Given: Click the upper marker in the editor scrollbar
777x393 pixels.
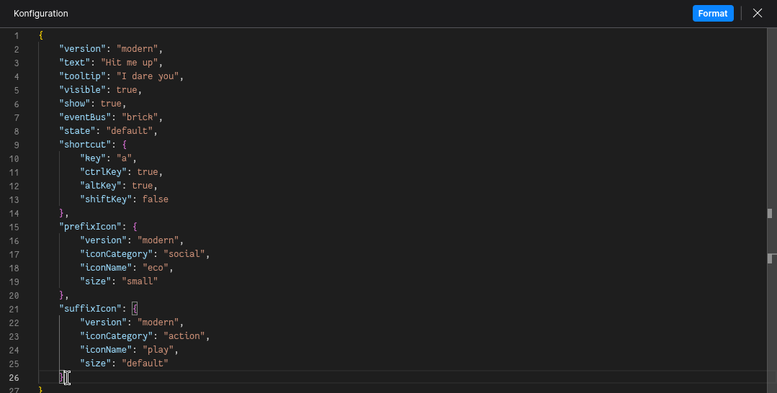Looking at the screenshot, I should point(770,213).
